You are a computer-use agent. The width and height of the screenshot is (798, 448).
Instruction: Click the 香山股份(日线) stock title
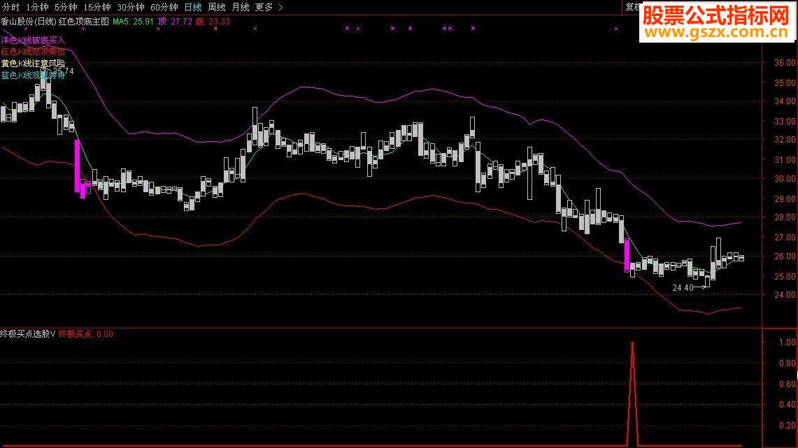28,22
